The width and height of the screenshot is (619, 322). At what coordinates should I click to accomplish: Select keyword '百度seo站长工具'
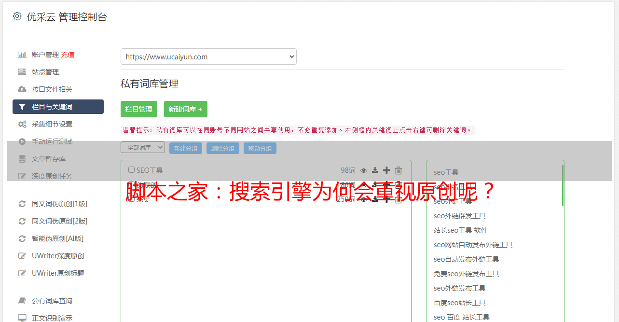(x=460, y=303)
